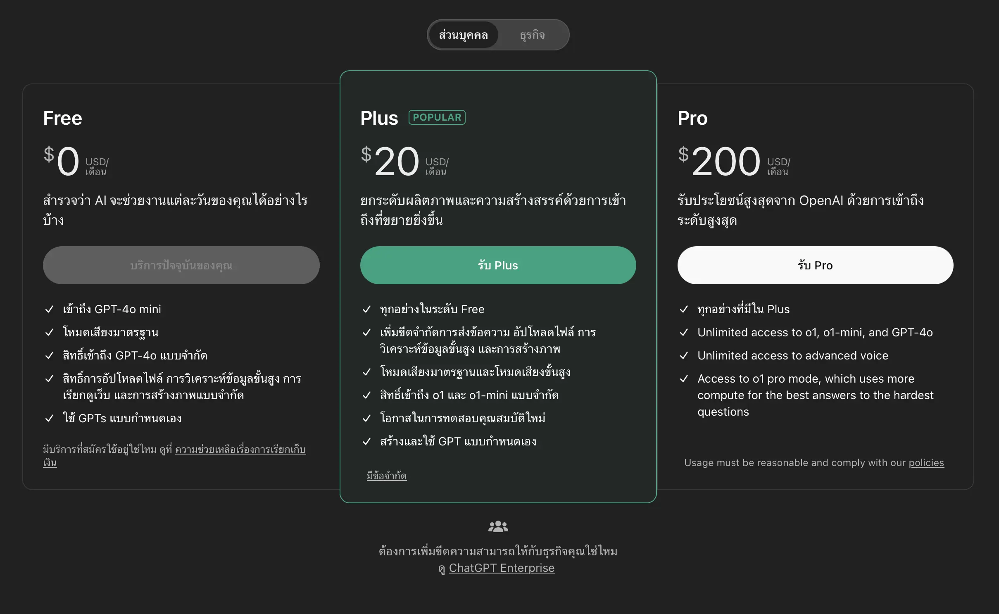The height and width of the screenshot is (614, 999).
Task: Click the Pro plan heading
Action: coord(692,118)
